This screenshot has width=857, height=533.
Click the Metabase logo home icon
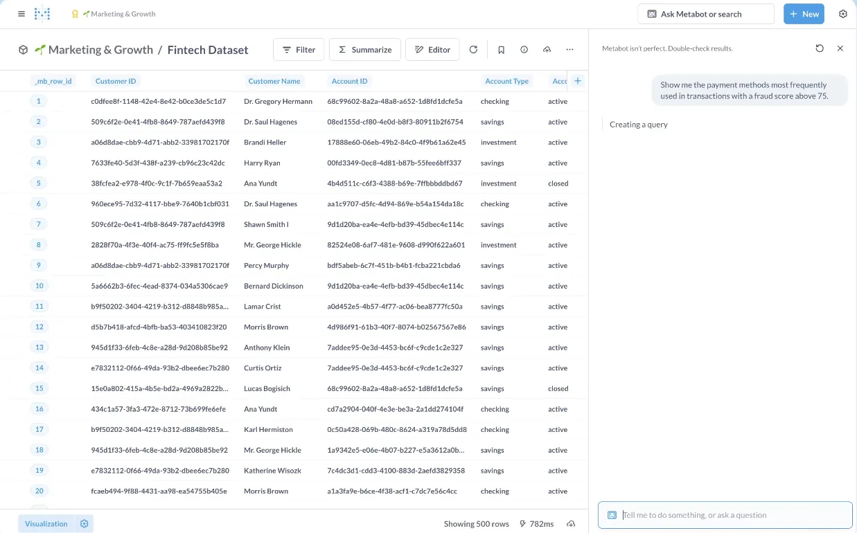(x=43, y=14)
